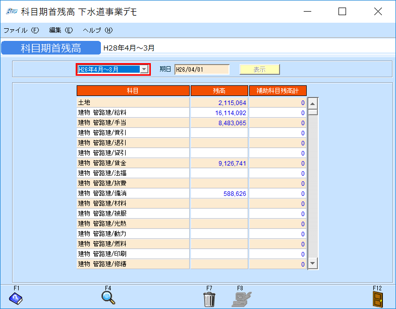Click balance value 9,126,741
The height and width of the screenshot is (309, 396).
point(232,164)
